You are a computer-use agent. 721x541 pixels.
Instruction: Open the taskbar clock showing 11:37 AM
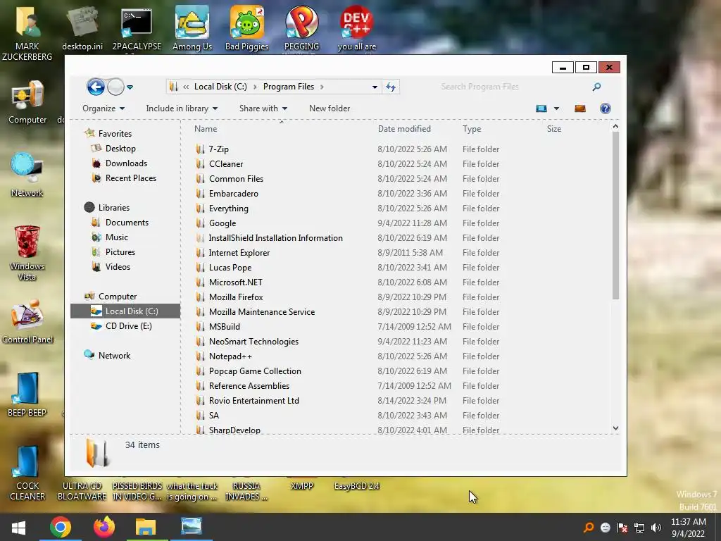tap(689, 528)
